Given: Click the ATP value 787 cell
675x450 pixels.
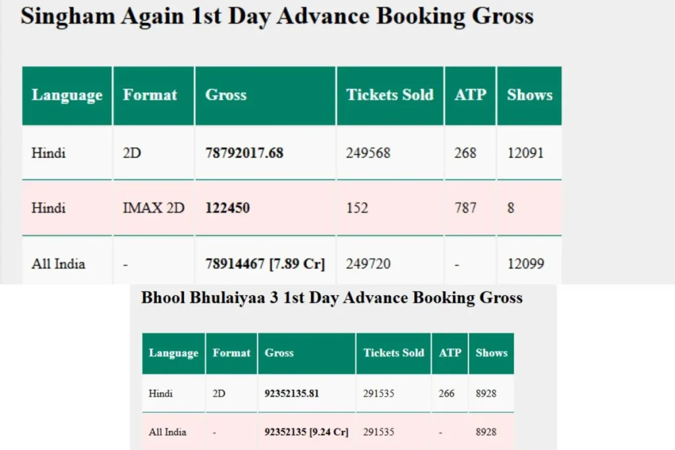Looking at the screenshot, I should click(x=465, y=208).
